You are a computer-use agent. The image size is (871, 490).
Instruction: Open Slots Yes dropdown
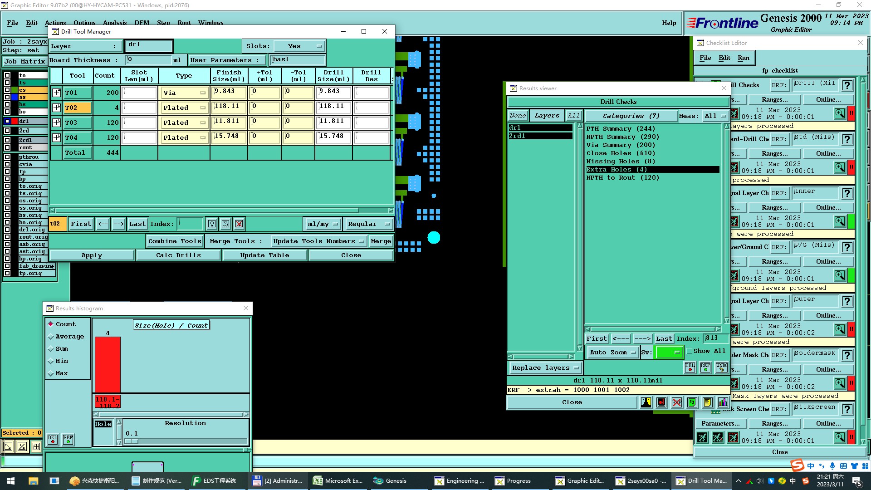tap(300, 46)
